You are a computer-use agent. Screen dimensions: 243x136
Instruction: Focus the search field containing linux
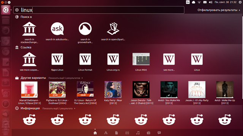coord(99,10)
